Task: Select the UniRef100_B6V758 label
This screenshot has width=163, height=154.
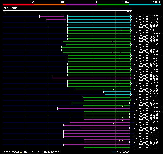Action: 146,61
